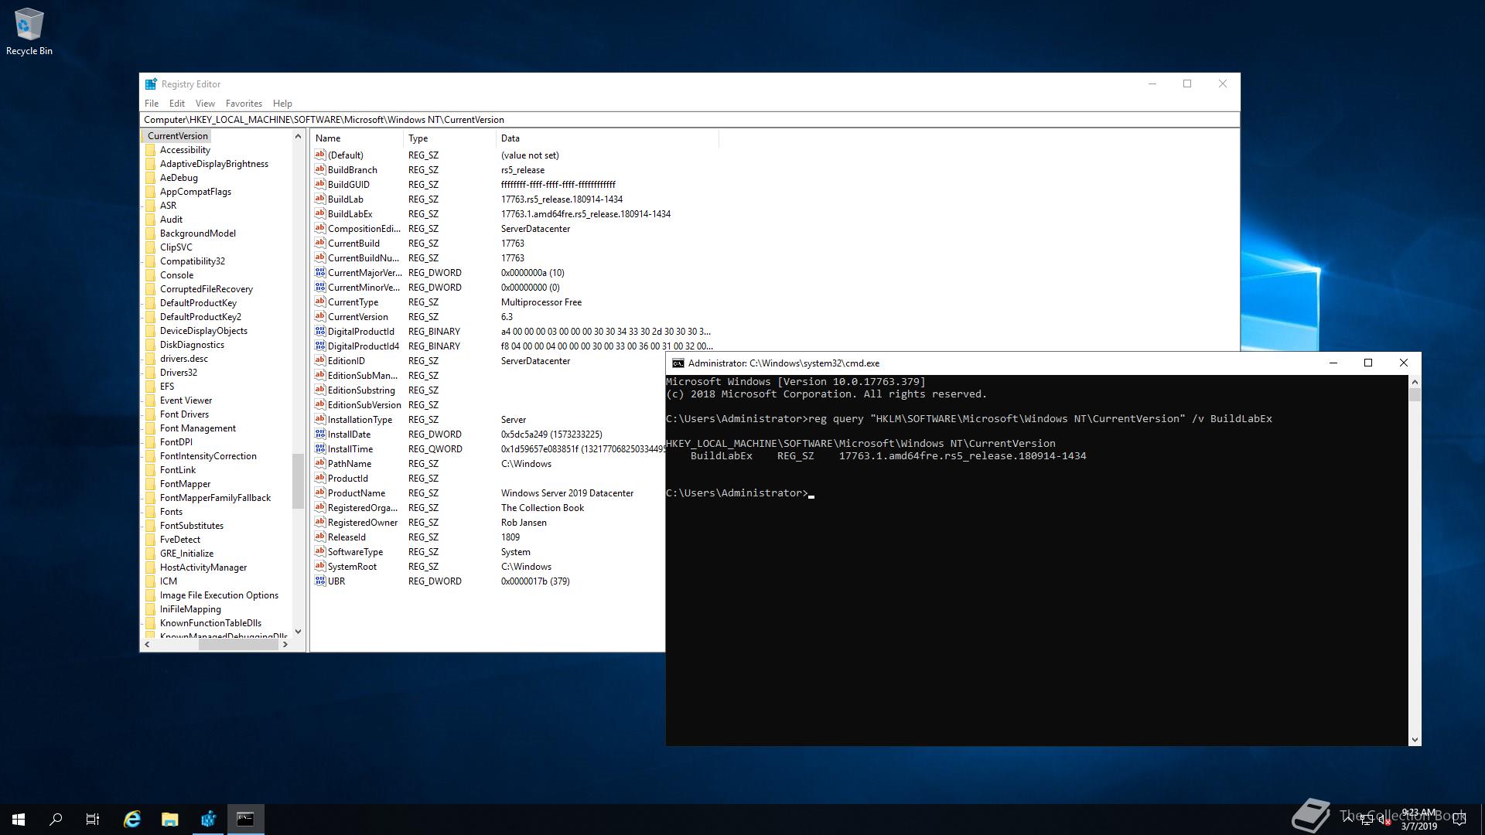Screen dimensions: 1485x835
Task: Select the Image File Execution Options key
Action: point(219,595)
